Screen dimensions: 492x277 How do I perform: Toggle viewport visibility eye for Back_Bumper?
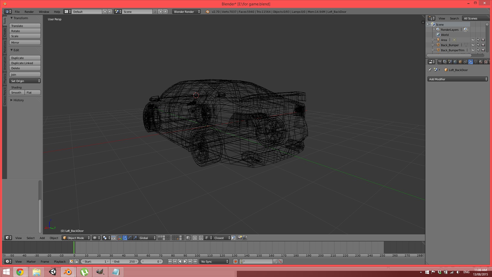click(x=473, y=45)
